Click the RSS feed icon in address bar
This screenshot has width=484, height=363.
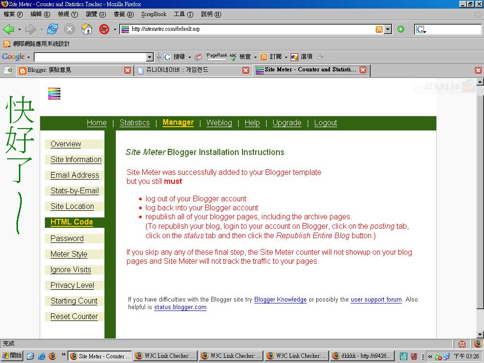point(379,29)
